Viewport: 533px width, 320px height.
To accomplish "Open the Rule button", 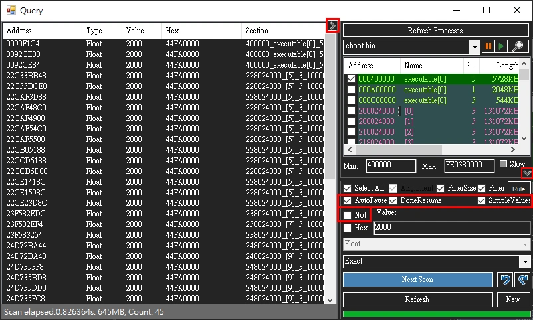I will [x=519, y=189].
